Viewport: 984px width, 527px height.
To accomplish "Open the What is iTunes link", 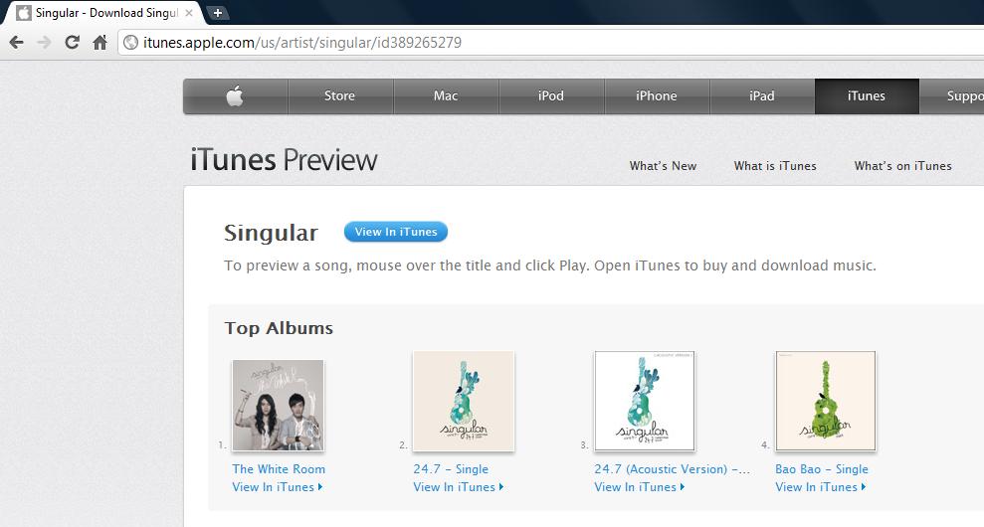I will click(x=775, y=166).
